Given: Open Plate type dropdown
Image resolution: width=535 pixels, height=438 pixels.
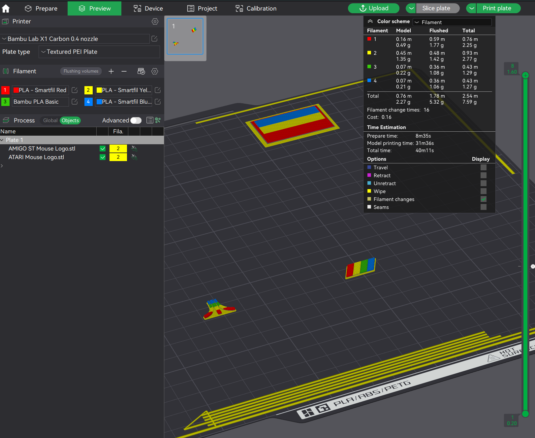Looking at the screenshot, I should tap(99, 52).
